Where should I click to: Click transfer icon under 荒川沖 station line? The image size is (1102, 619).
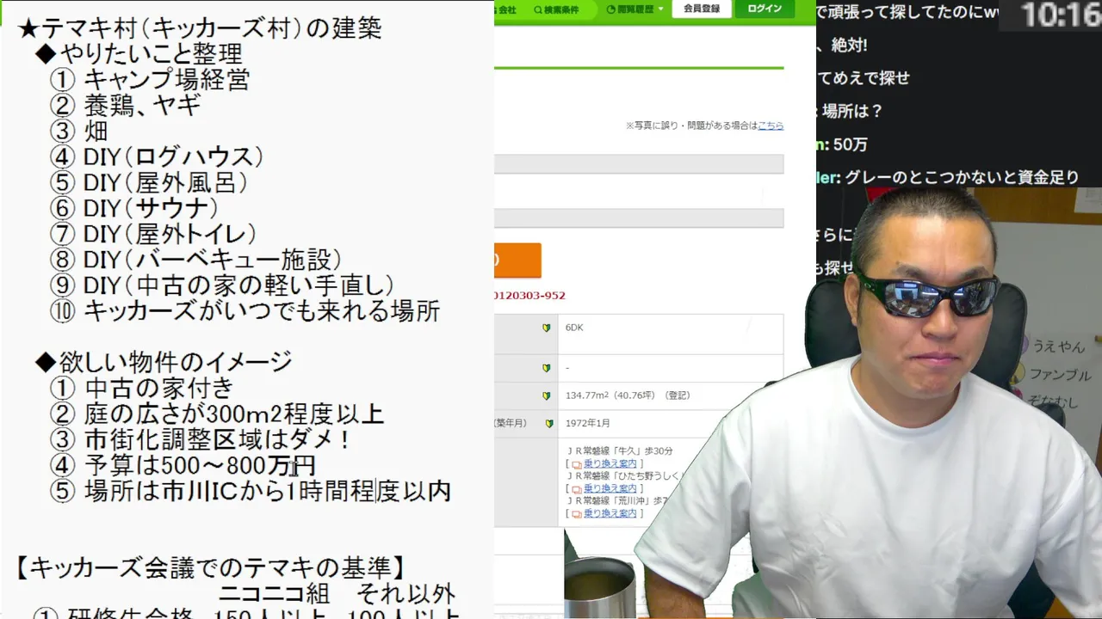click(x=576, y=513)
